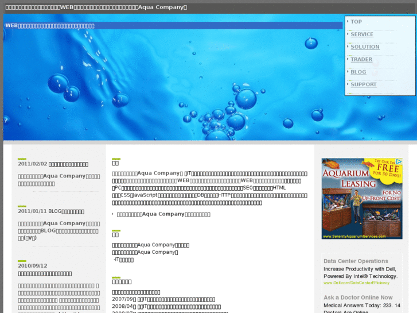Click the 2011/01/11 BLOG news headline
The image size is (417, 313).
coord(51,211)
